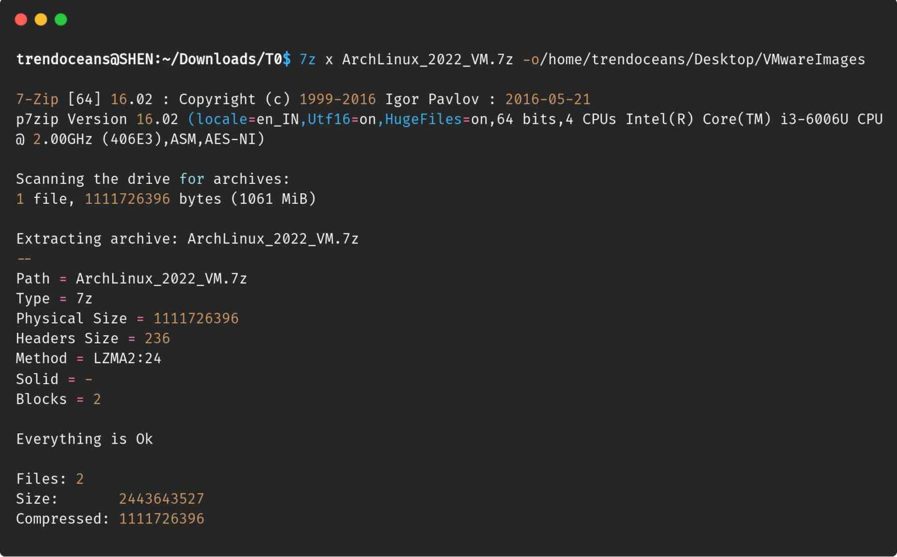Select the 7z command in the prompt line
Image resolution: width=897 pixels, height=557 pixels.
click(307, 59)
